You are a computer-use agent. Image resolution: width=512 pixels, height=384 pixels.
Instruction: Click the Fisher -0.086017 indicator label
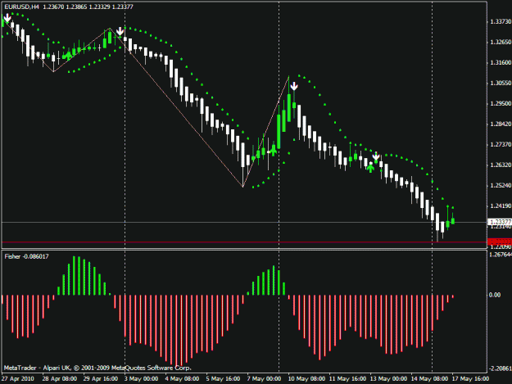pos(26,256)
